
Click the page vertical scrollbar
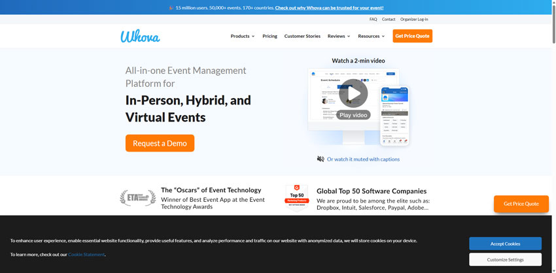[x=553, y=136]
